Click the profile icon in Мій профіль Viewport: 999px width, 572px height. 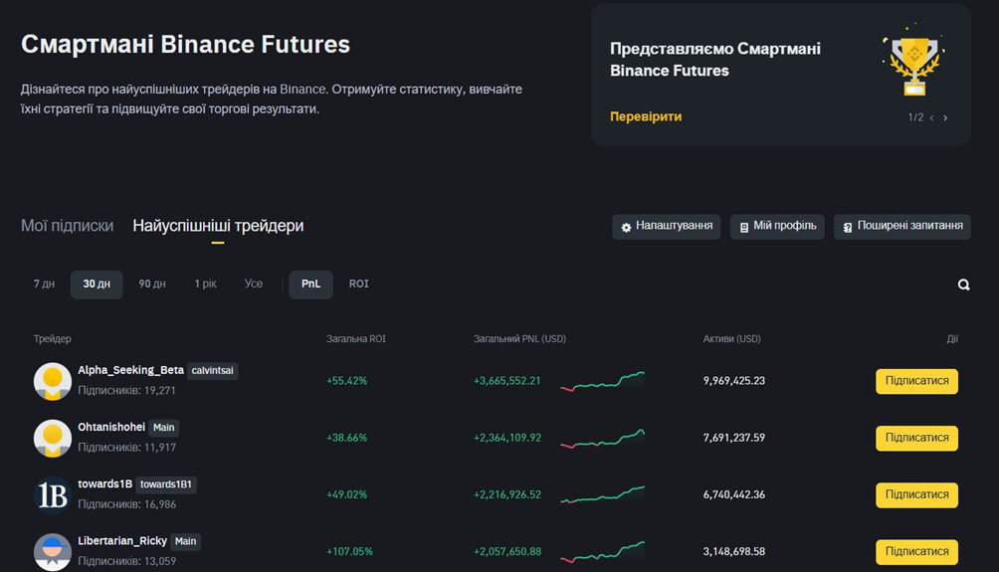click(x=744, y=227)
